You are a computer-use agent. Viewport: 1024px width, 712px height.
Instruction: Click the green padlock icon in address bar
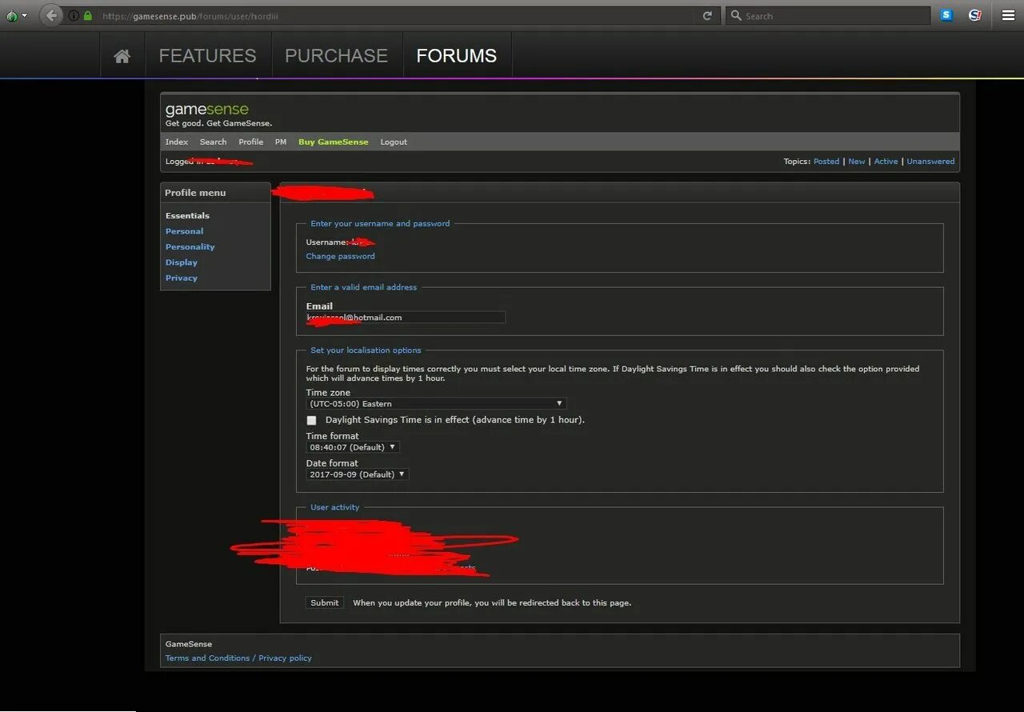tap(88, 16)
